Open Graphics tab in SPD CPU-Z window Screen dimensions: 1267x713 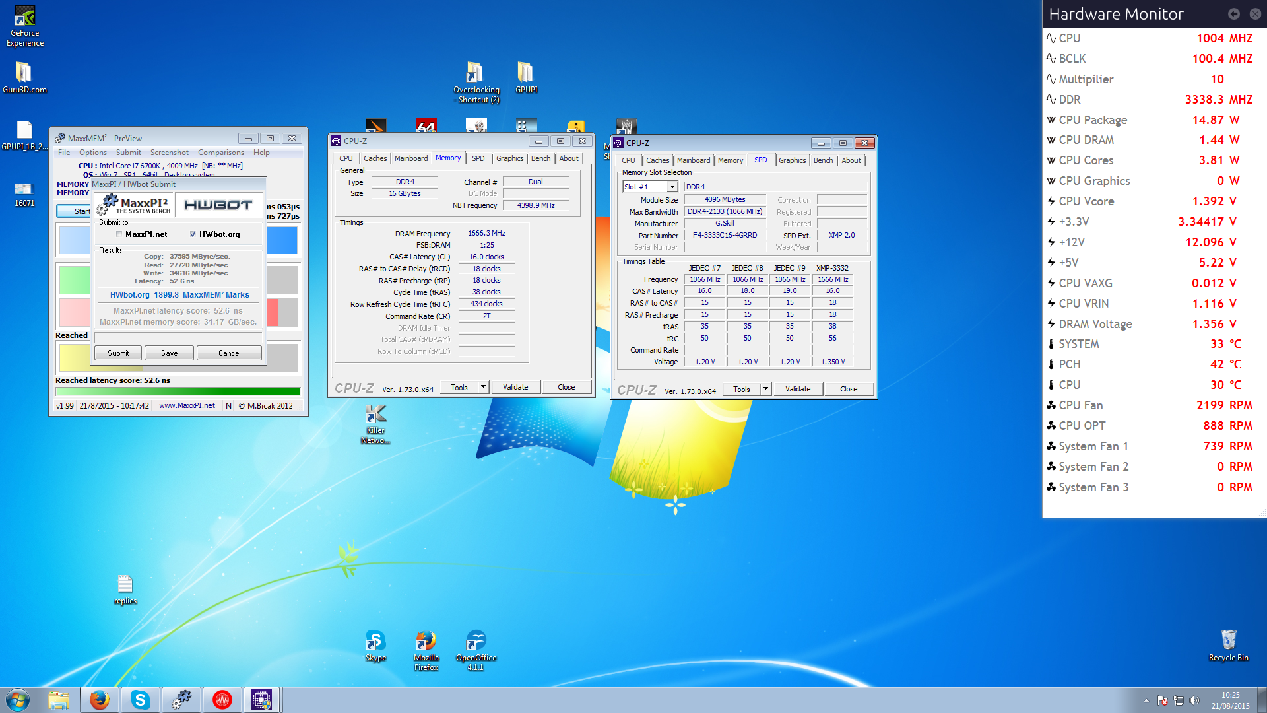[793, 160]
